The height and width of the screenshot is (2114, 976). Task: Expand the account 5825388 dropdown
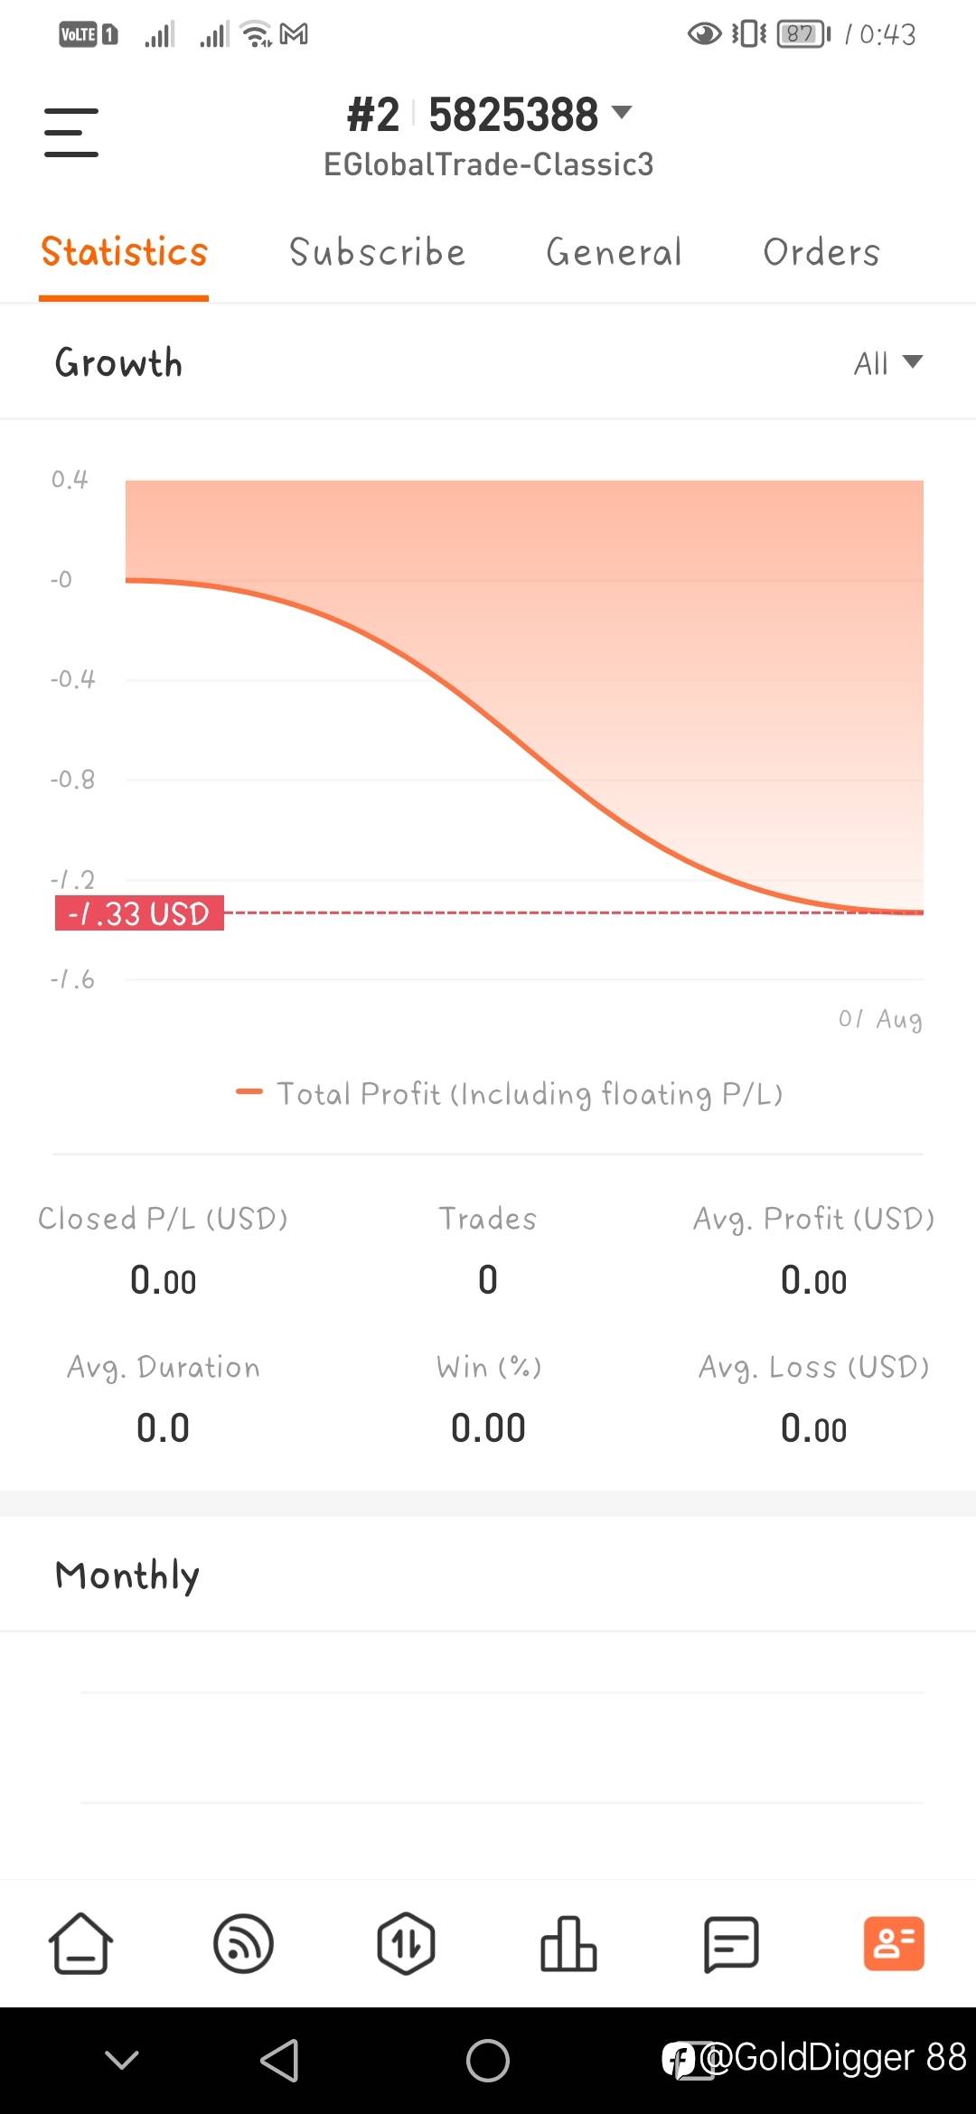(622, 113)
